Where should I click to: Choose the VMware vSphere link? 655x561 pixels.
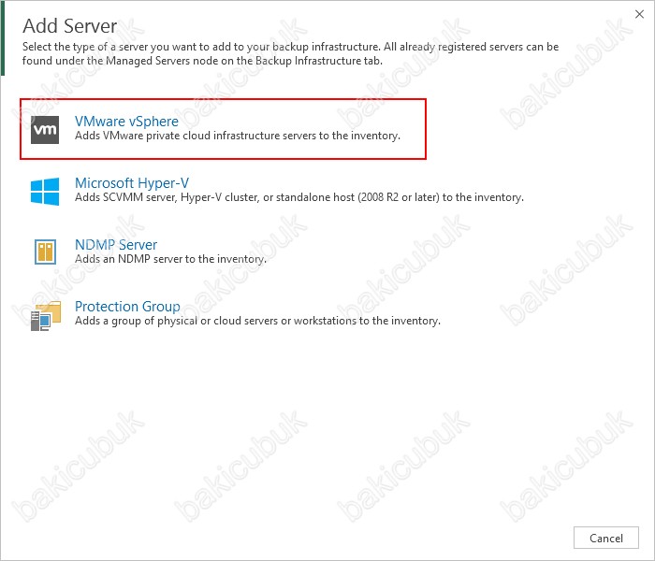point(126,121)
